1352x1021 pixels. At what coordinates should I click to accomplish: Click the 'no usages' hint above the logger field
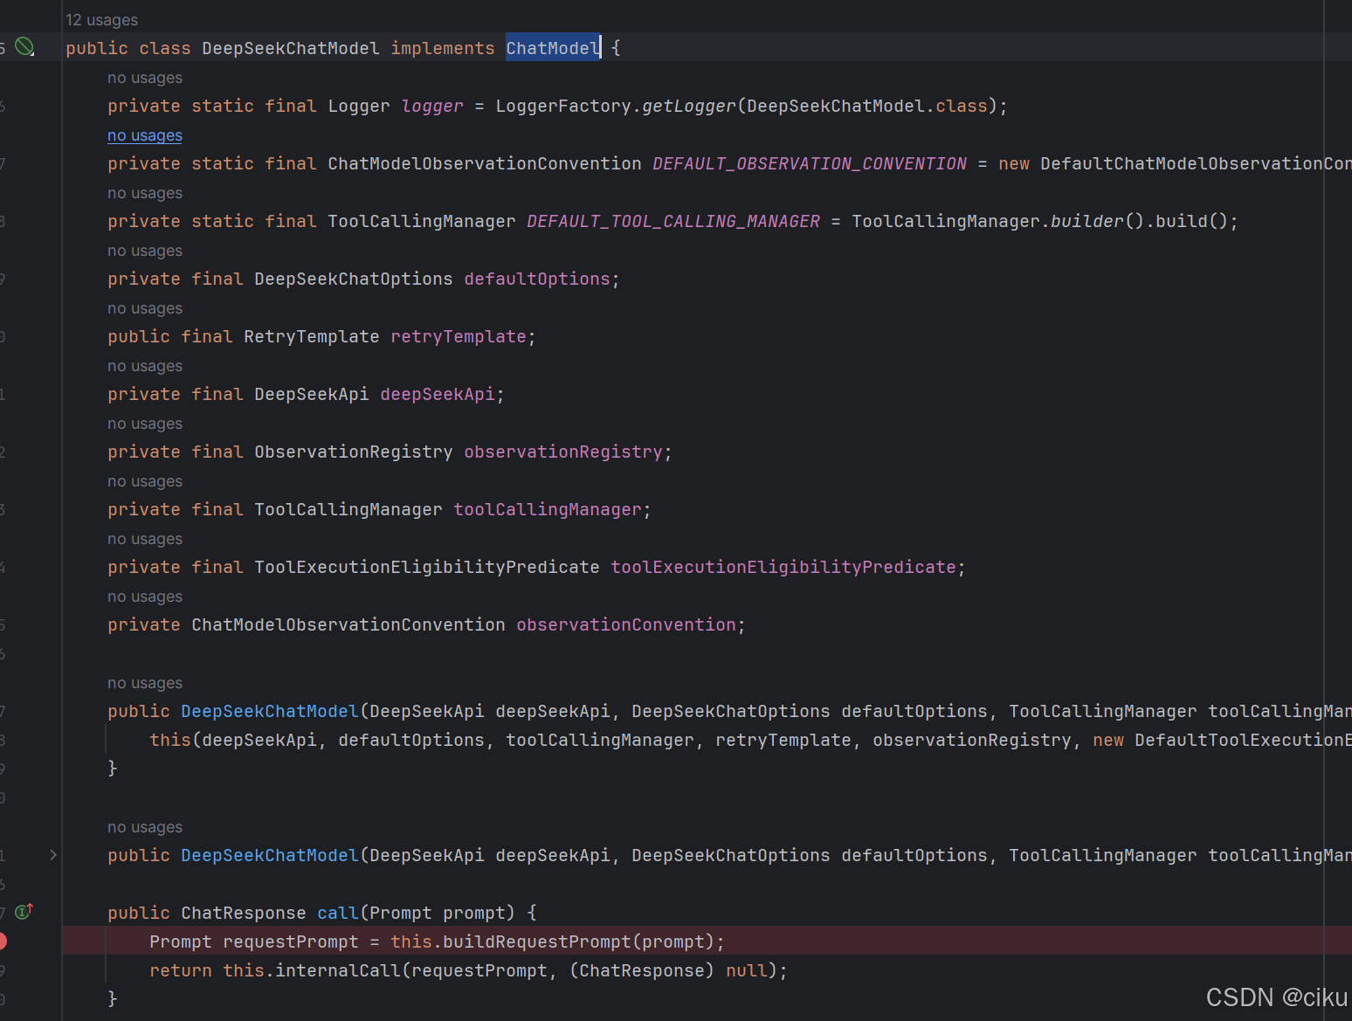click(145, 78)
